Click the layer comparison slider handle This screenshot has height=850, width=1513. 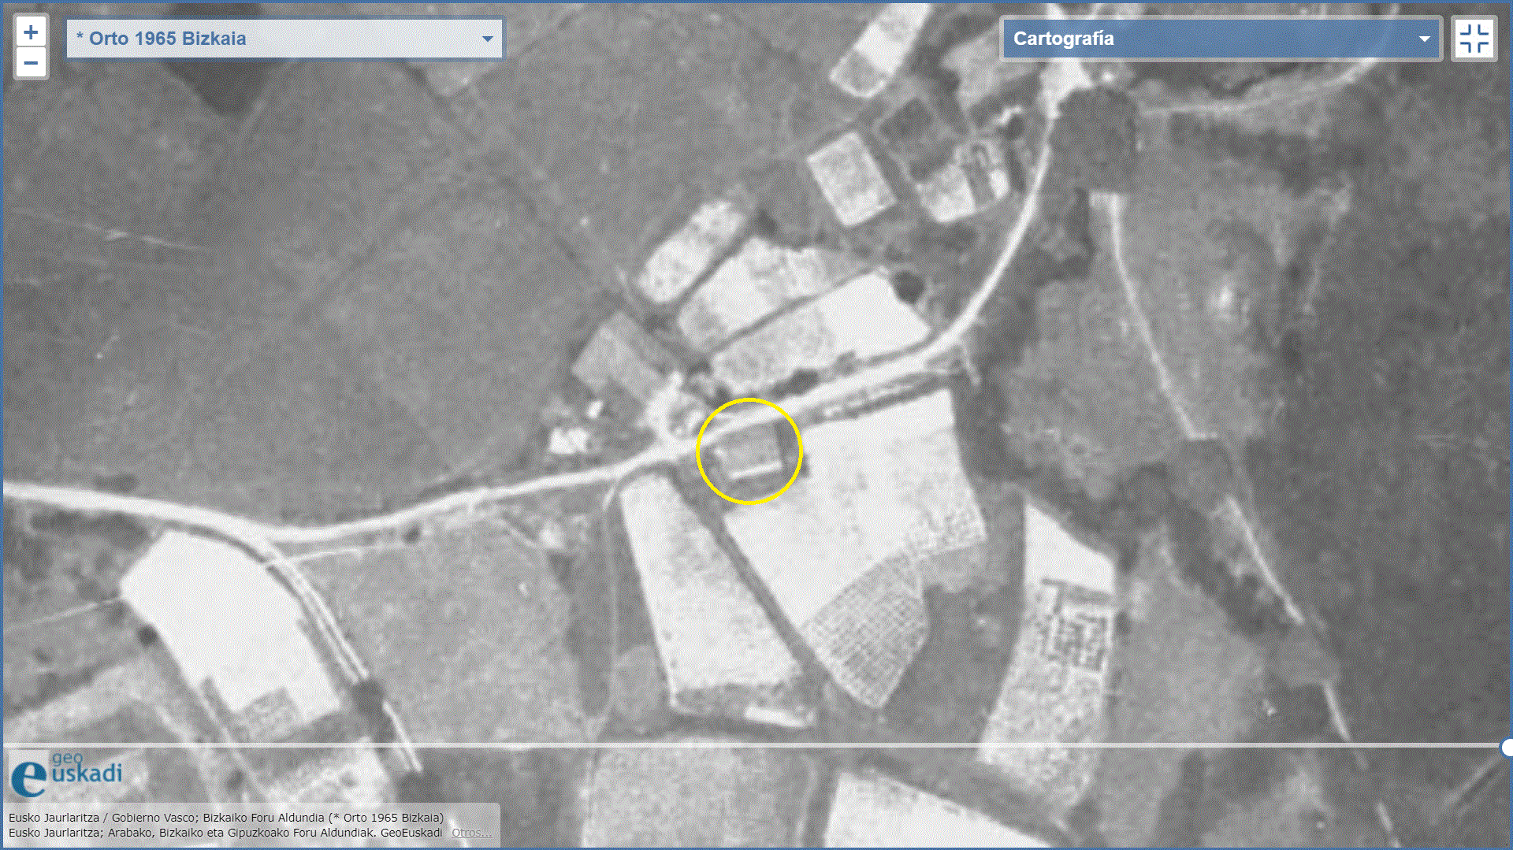click(x=1507, y=747)
